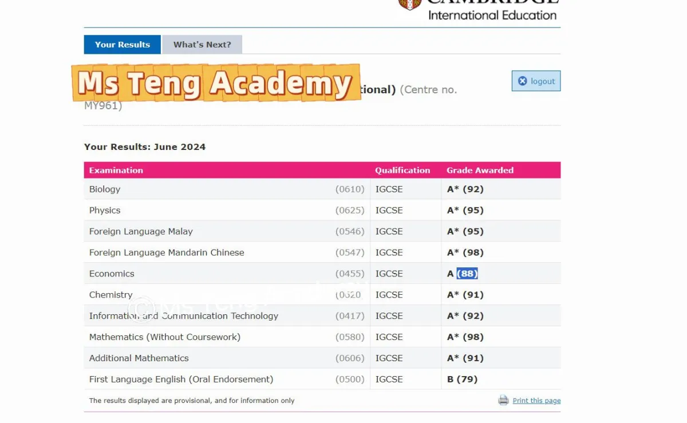Open the What's Next? tab
Viewport: 687px width, 423px height.
point(202,45)
